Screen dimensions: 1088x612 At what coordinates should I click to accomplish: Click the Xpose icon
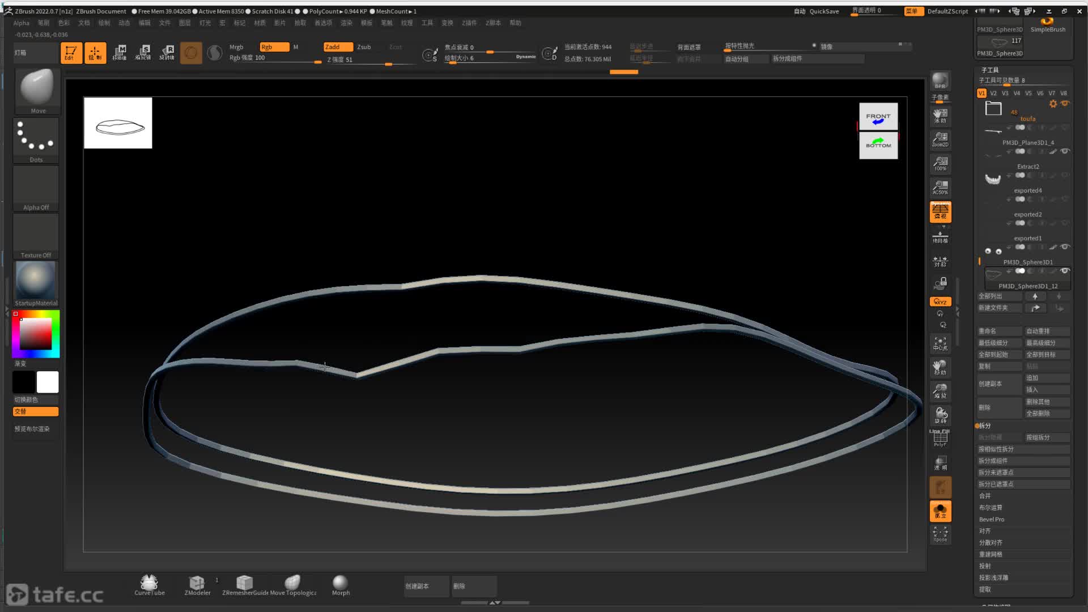click(x=940, y=534)
